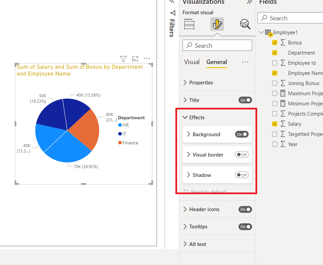Check the Maximum Project measure checkbox

coord(274,94)
